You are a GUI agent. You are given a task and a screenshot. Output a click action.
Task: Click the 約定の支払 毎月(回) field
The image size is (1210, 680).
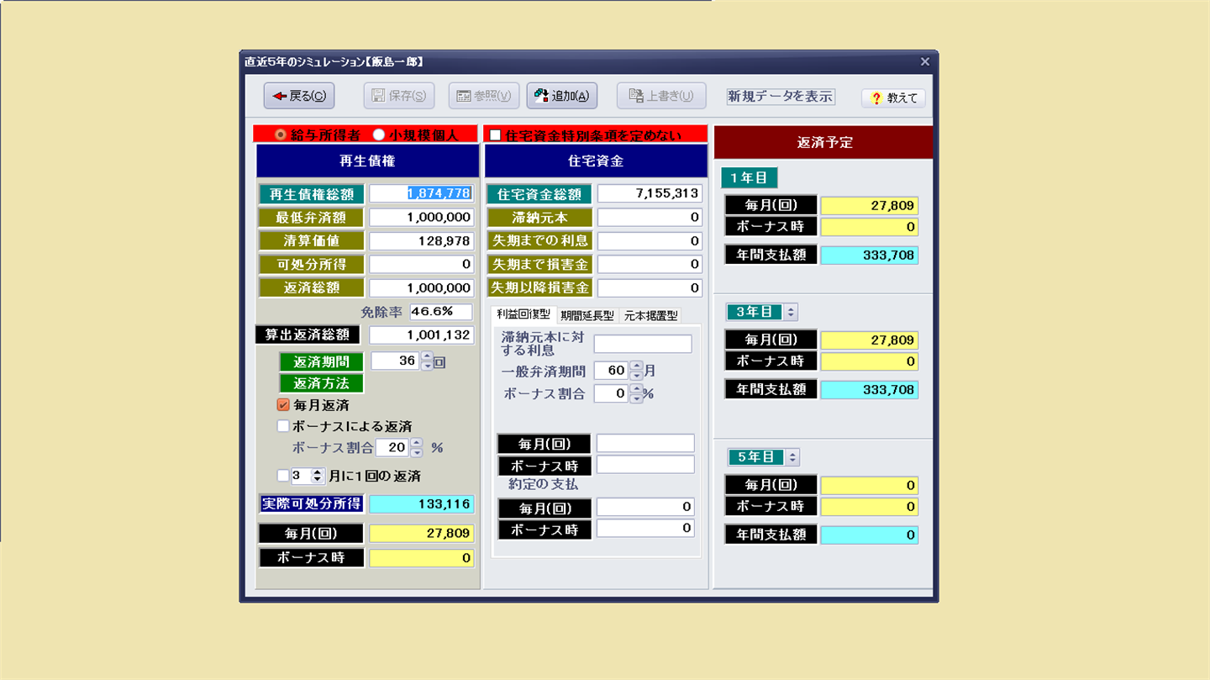pos(645,507)
